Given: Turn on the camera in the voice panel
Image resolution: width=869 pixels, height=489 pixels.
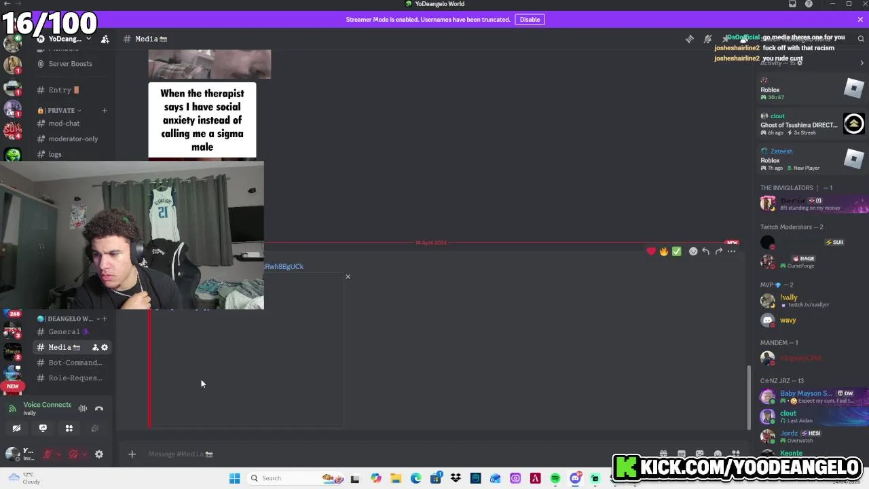Looking at the screenshot, I should 16,429.
